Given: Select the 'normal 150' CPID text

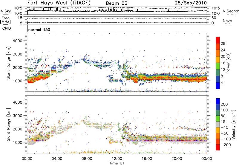Looking at the screenshot, I should (x=39, y=29).
